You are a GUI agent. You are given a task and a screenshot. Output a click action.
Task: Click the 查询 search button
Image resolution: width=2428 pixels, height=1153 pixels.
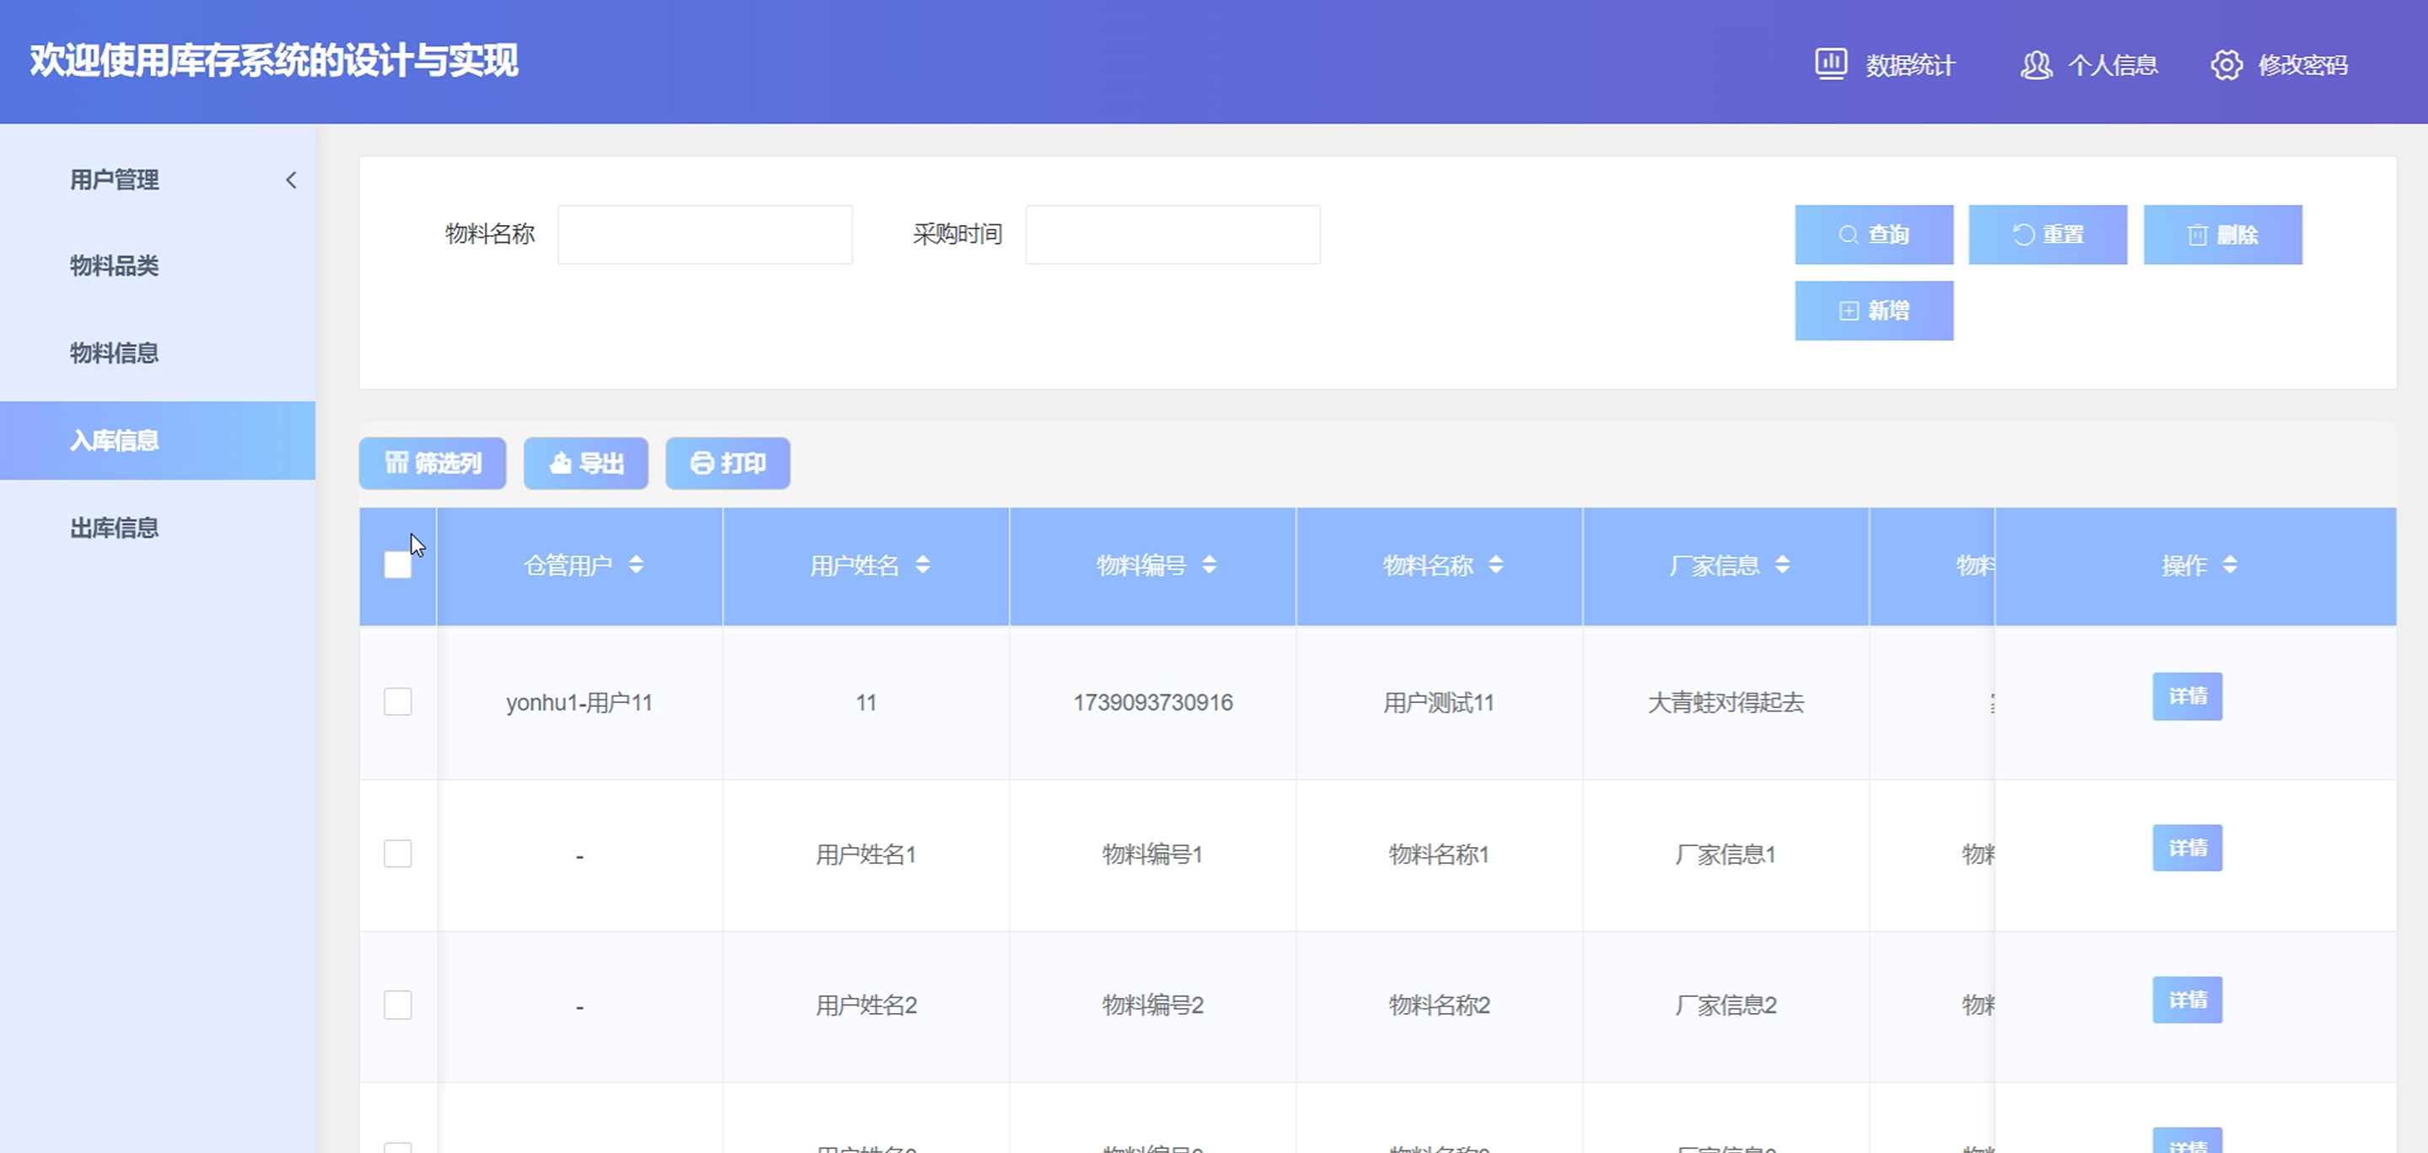(x=1873, y=234)
